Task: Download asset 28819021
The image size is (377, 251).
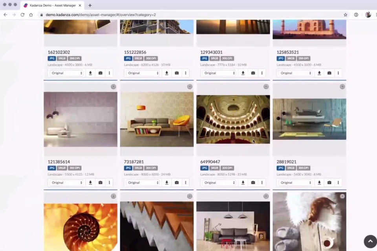Action: pos(319,182)
